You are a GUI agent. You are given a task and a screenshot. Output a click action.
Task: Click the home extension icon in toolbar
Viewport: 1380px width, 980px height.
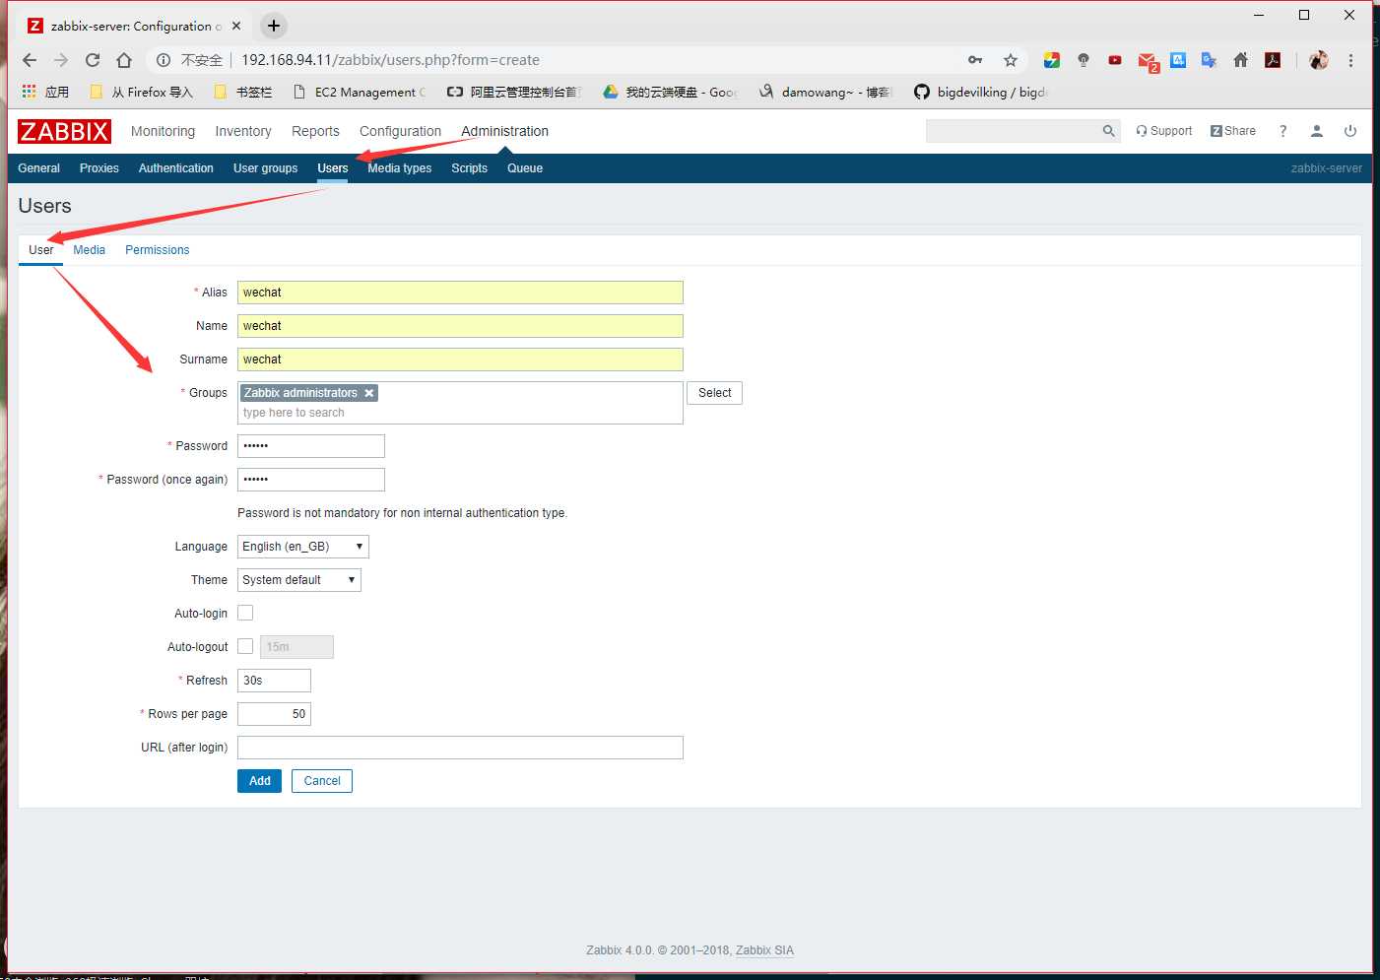click(1241, 60)
